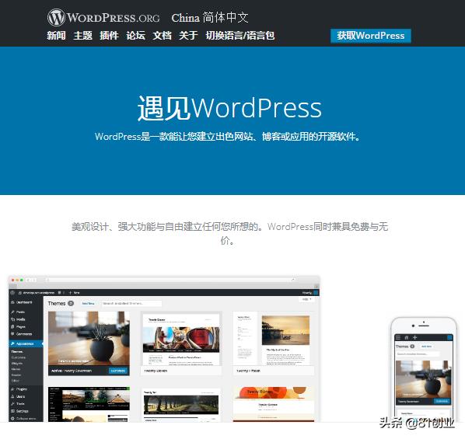Open the 关于 about page

coord(188,36)
